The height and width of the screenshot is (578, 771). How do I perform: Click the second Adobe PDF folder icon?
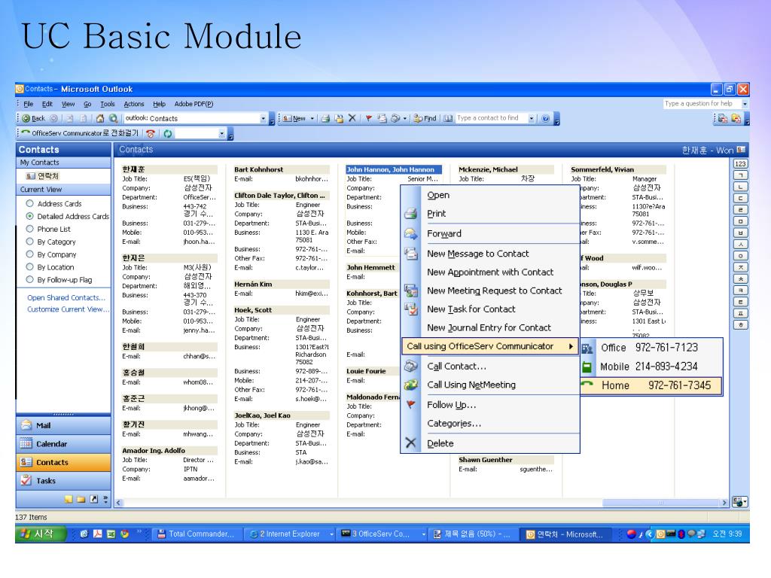(x=736, y=118)
